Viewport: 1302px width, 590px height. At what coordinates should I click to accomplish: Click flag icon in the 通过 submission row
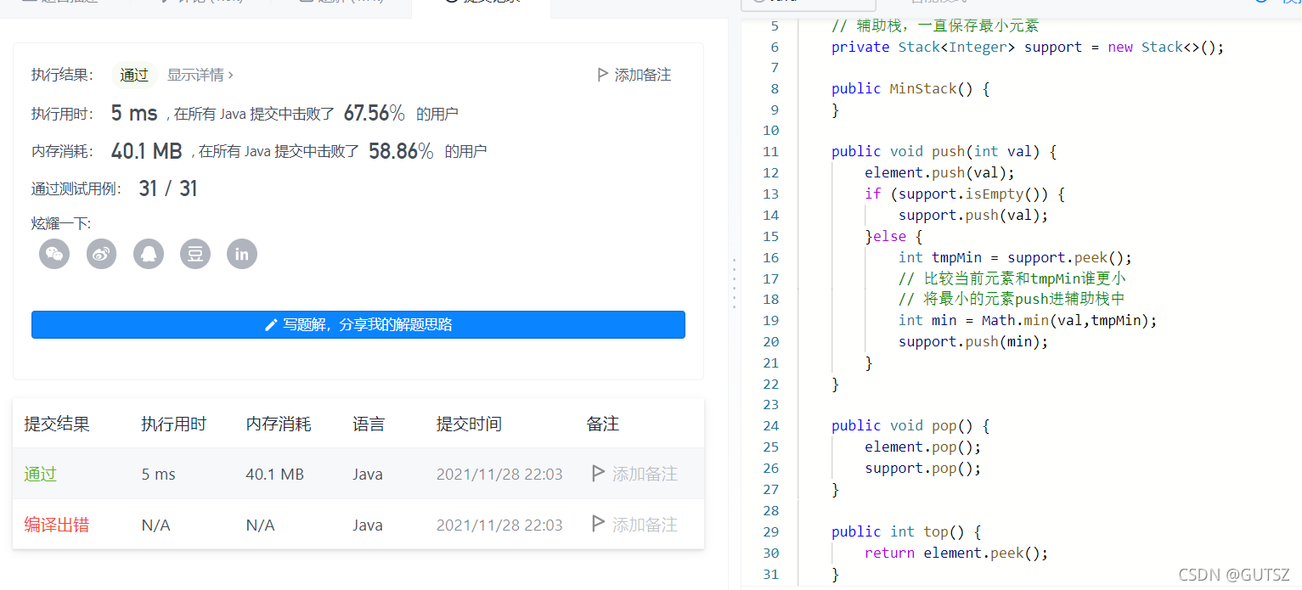click(x=598, y=474)
